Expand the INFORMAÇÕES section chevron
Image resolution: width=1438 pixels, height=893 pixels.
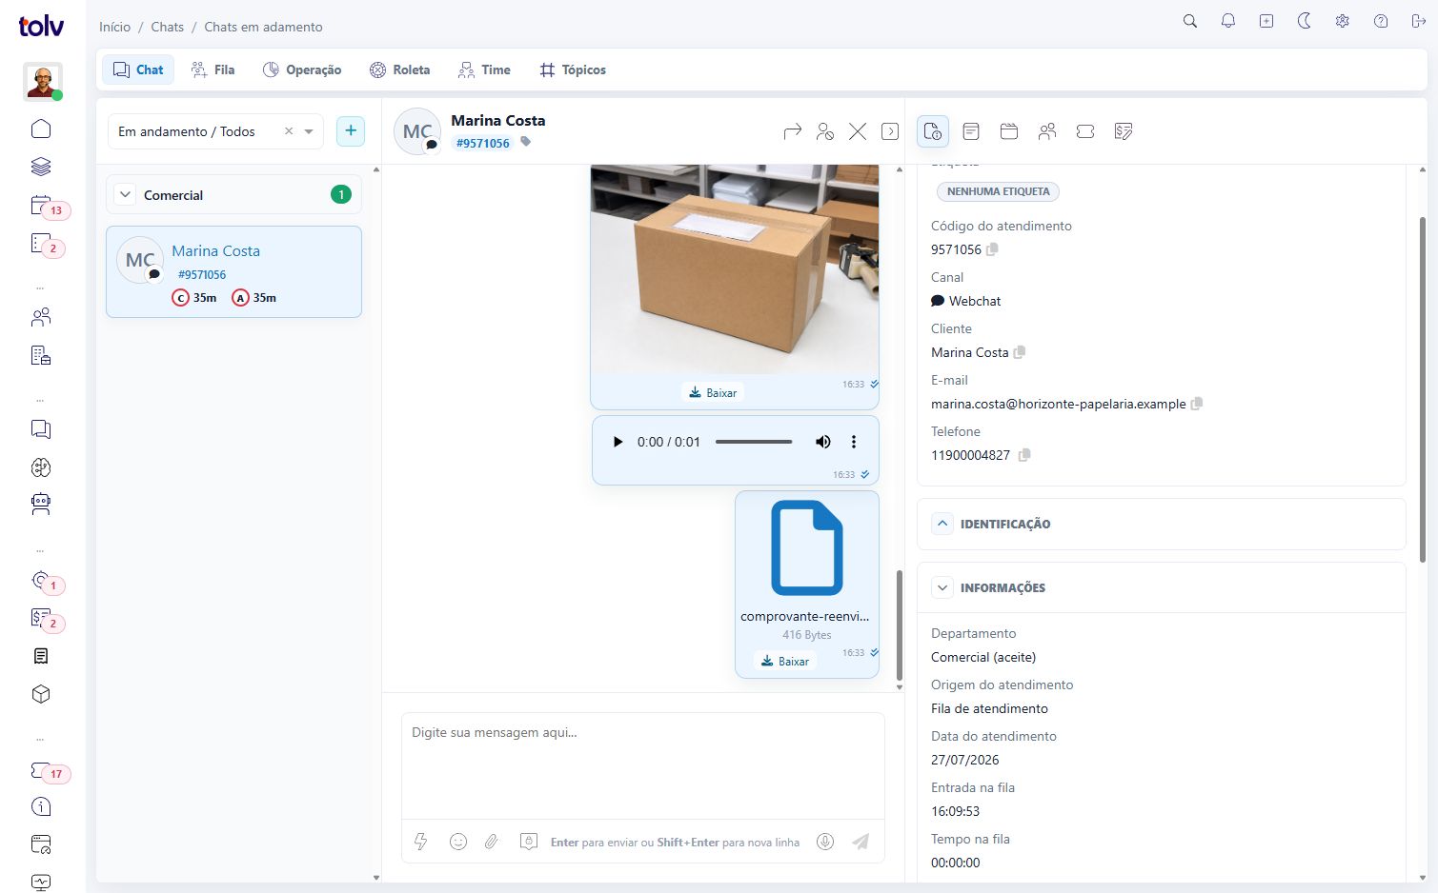pos(942,587)
